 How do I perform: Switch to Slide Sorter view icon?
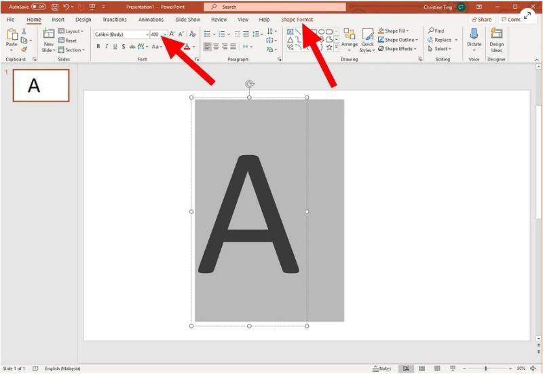(x=422, y=369)
